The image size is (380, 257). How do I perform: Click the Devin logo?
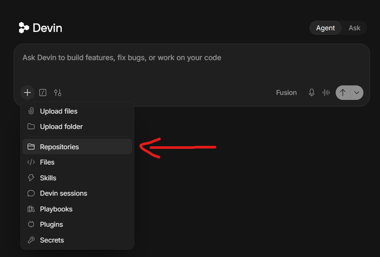pyautogui.click(x=41, y=28)
